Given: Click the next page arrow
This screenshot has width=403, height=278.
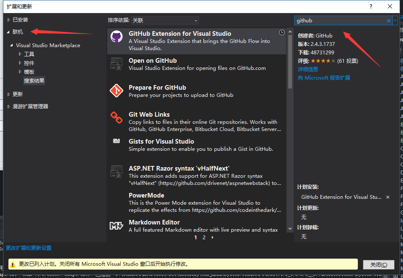Looking at the screenshot, I should [x=212, y=238].
